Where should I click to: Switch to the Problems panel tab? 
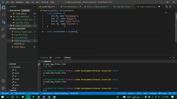46,57
